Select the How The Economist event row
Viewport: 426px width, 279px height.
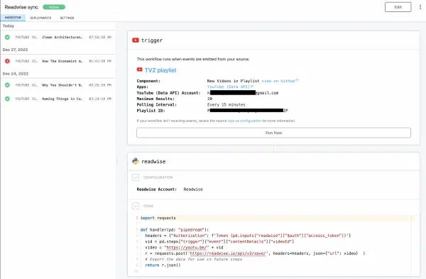coord(58,61)
